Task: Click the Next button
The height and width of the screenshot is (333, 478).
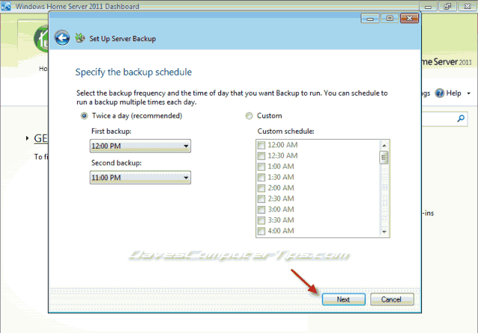Action: coord(344,299)
